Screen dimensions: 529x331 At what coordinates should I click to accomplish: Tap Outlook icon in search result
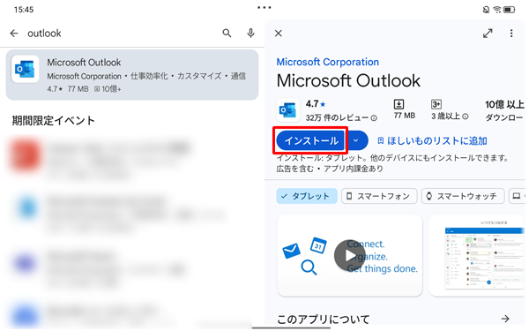26,69
